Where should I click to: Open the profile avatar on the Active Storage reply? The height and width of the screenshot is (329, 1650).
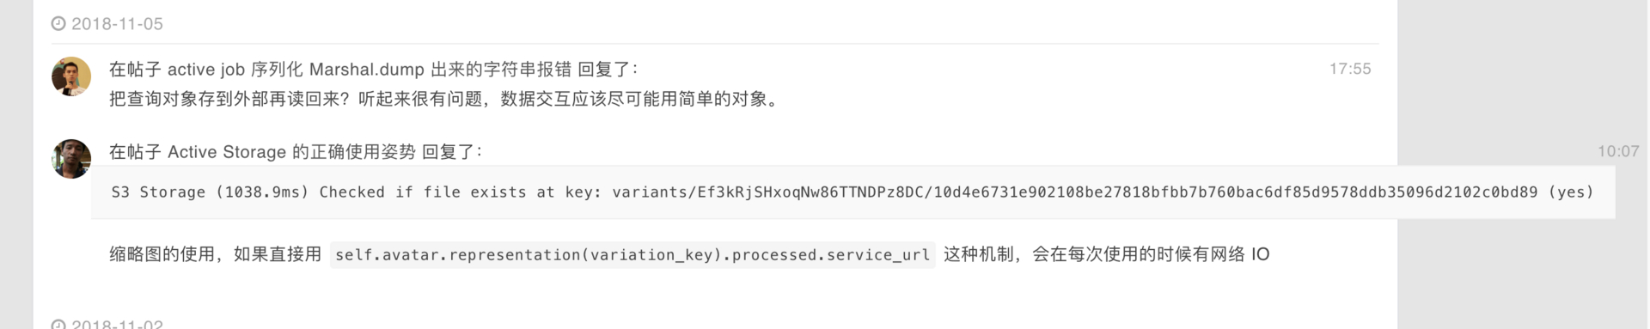tap(71, 159)
